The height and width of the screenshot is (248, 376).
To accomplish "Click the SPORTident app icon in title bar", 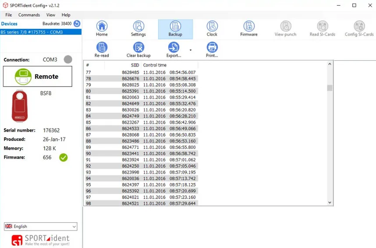I will tap(5, 5).
